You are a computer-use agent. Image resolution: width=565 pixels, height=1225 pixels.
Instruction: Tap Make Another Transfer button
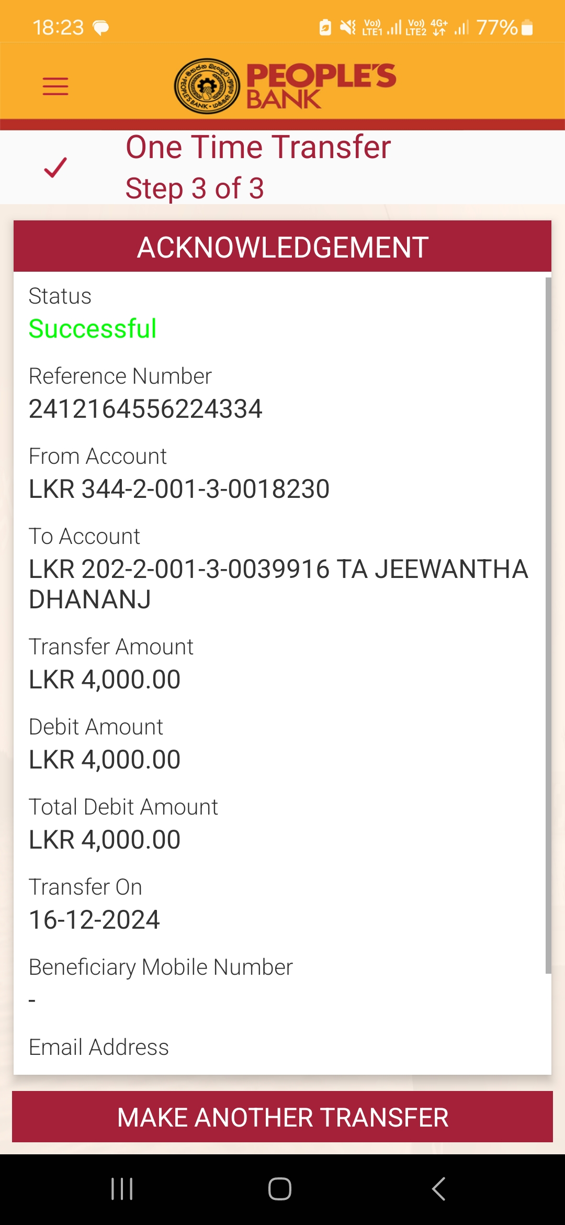click(x=282, y=1117)
